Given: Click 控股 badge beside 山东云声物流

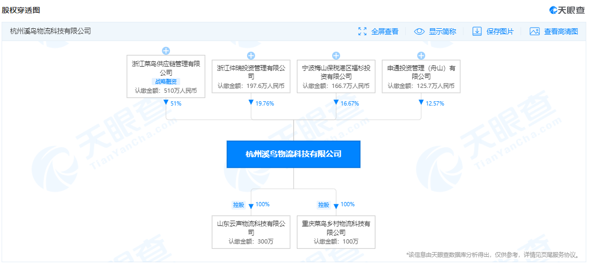Looking at the screenshot, I should (238, 205).
